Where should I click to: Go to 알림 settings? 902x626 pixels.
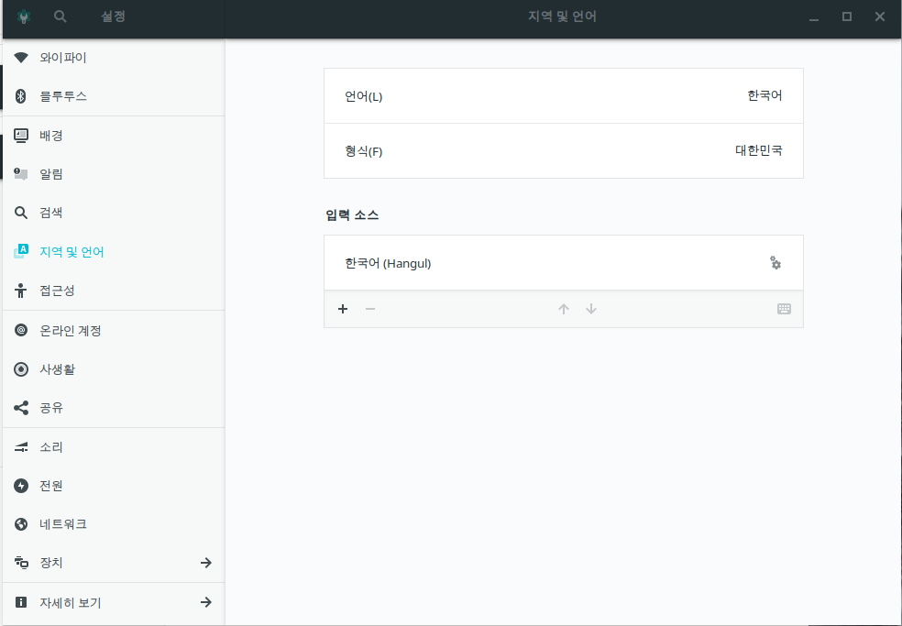click(x=114, y=174)
